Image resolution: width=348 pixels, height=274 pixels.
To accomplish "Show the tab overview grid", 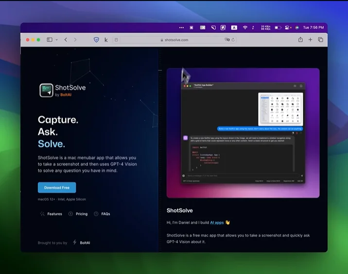I will (320, 40).
